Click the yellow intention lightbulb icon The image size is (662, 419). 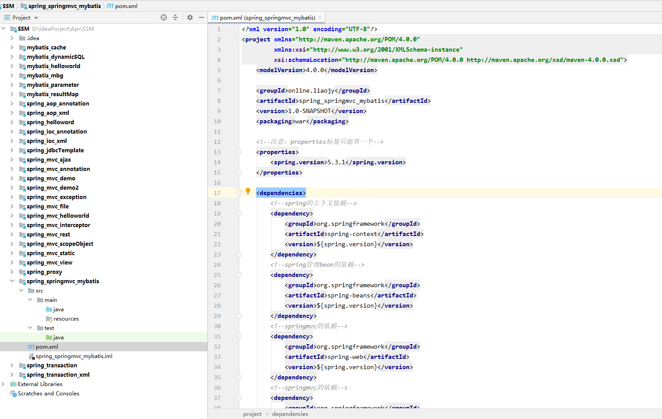click(x=248, y=191)
